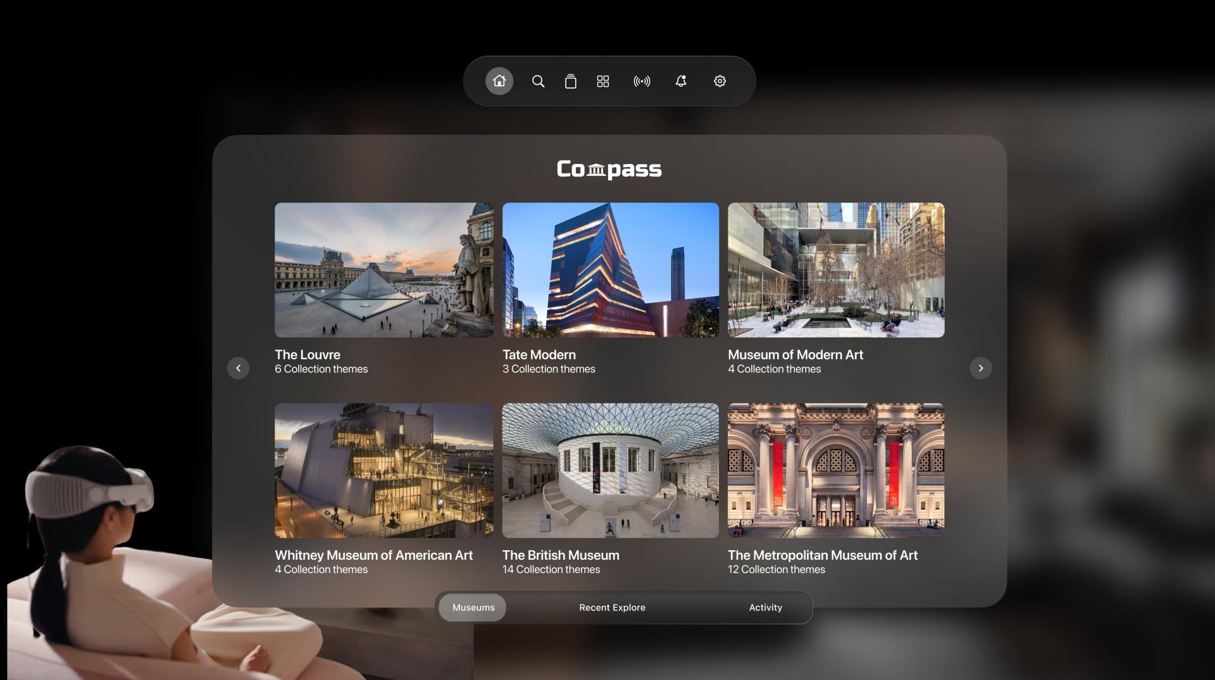Viewport: 1215px width, 680px height.
Task: Open the stacked collections icon
Action: pos(570,81)
